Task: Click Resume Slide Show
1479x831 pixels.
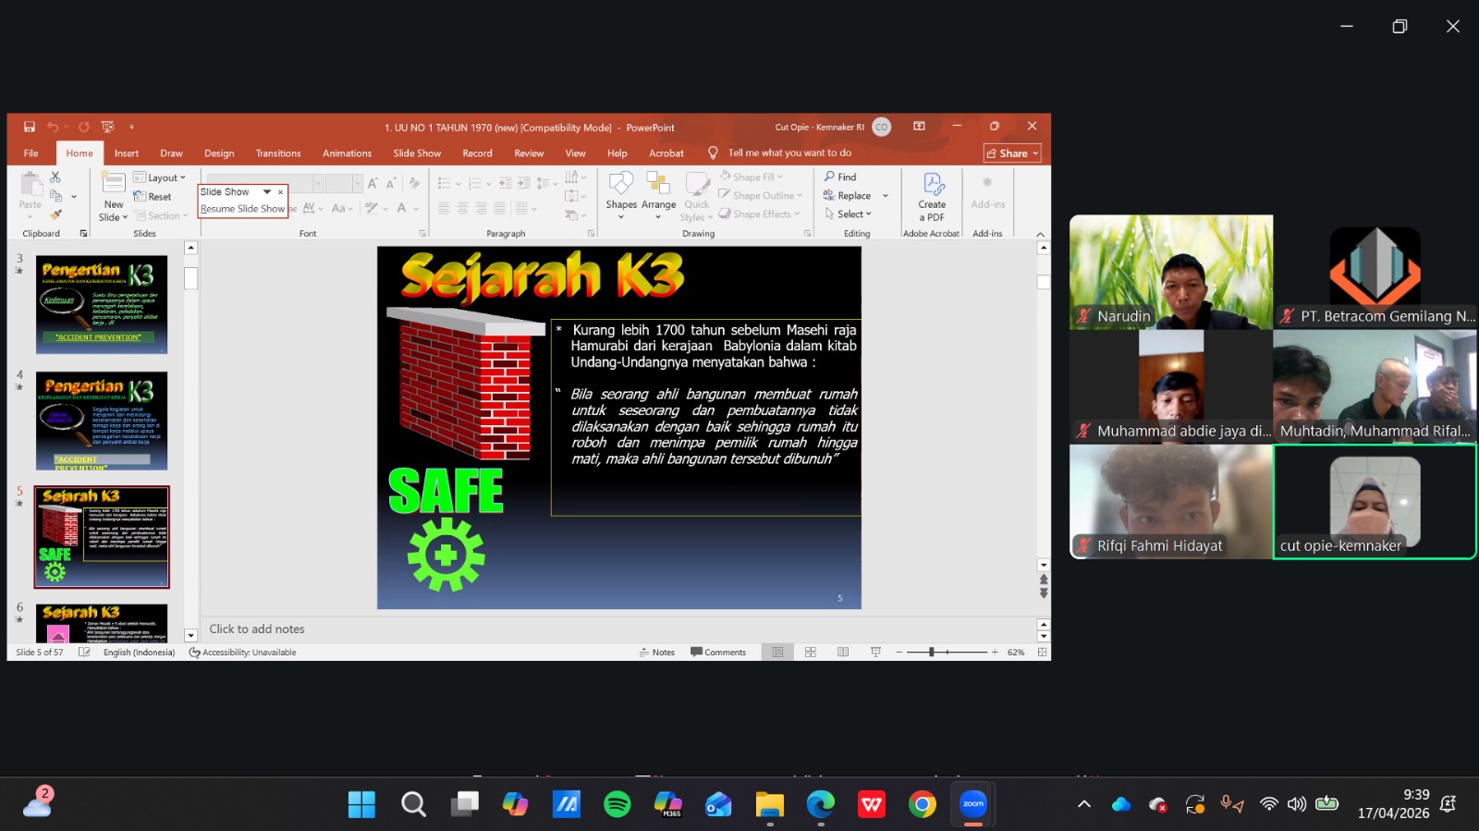Action: click(x=242, y=209)
